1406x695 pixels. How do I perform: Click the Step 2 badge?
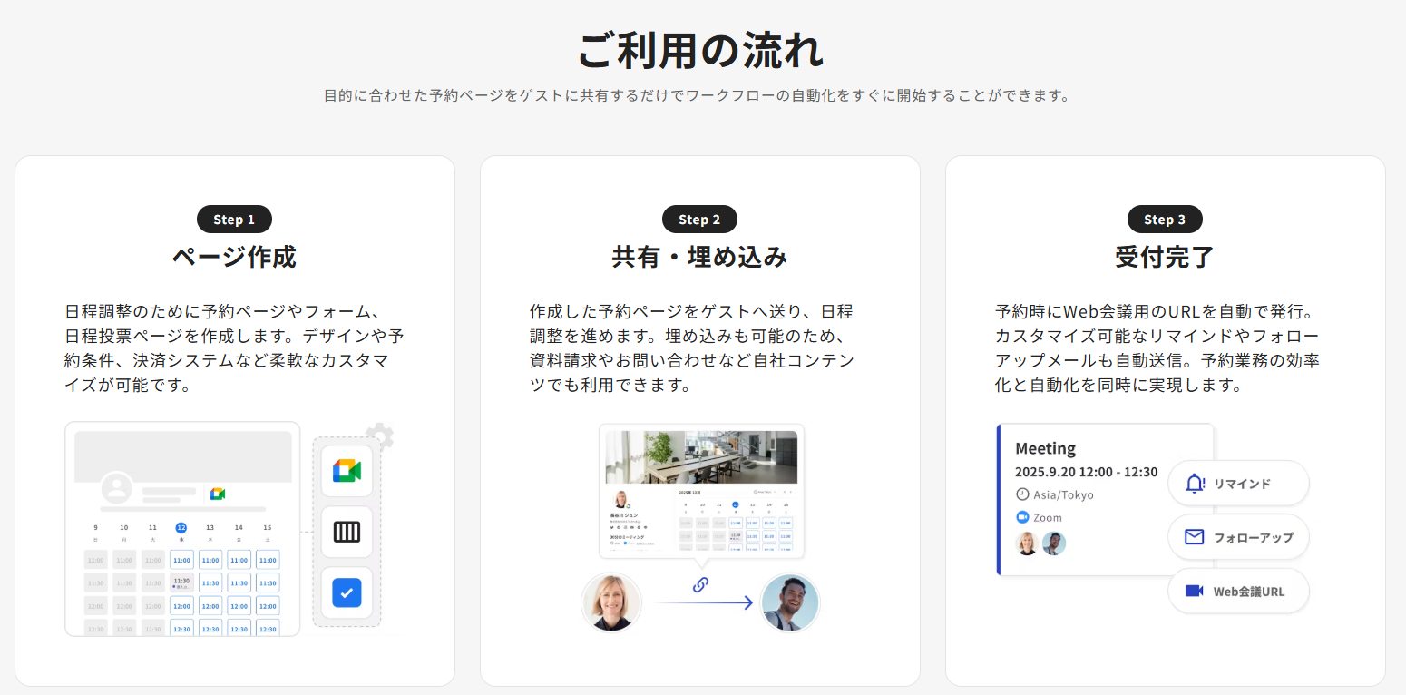point(699,220)
